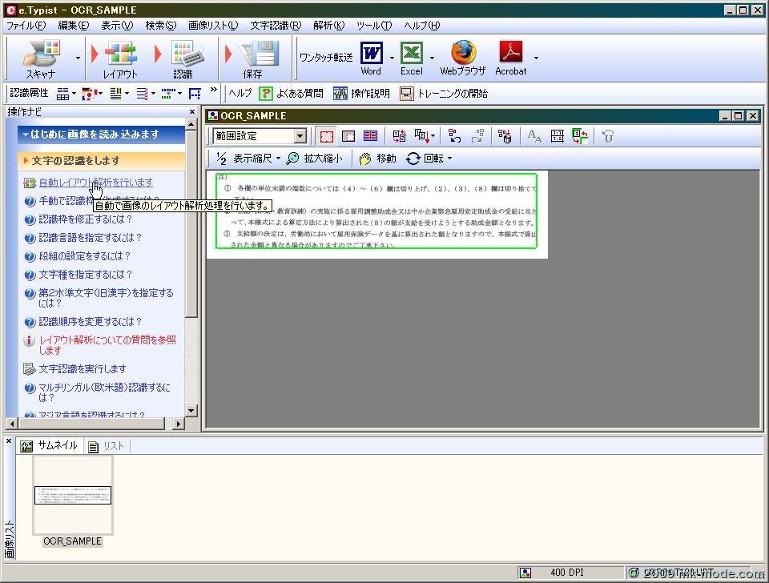Send the result to Word

point(371,56)
